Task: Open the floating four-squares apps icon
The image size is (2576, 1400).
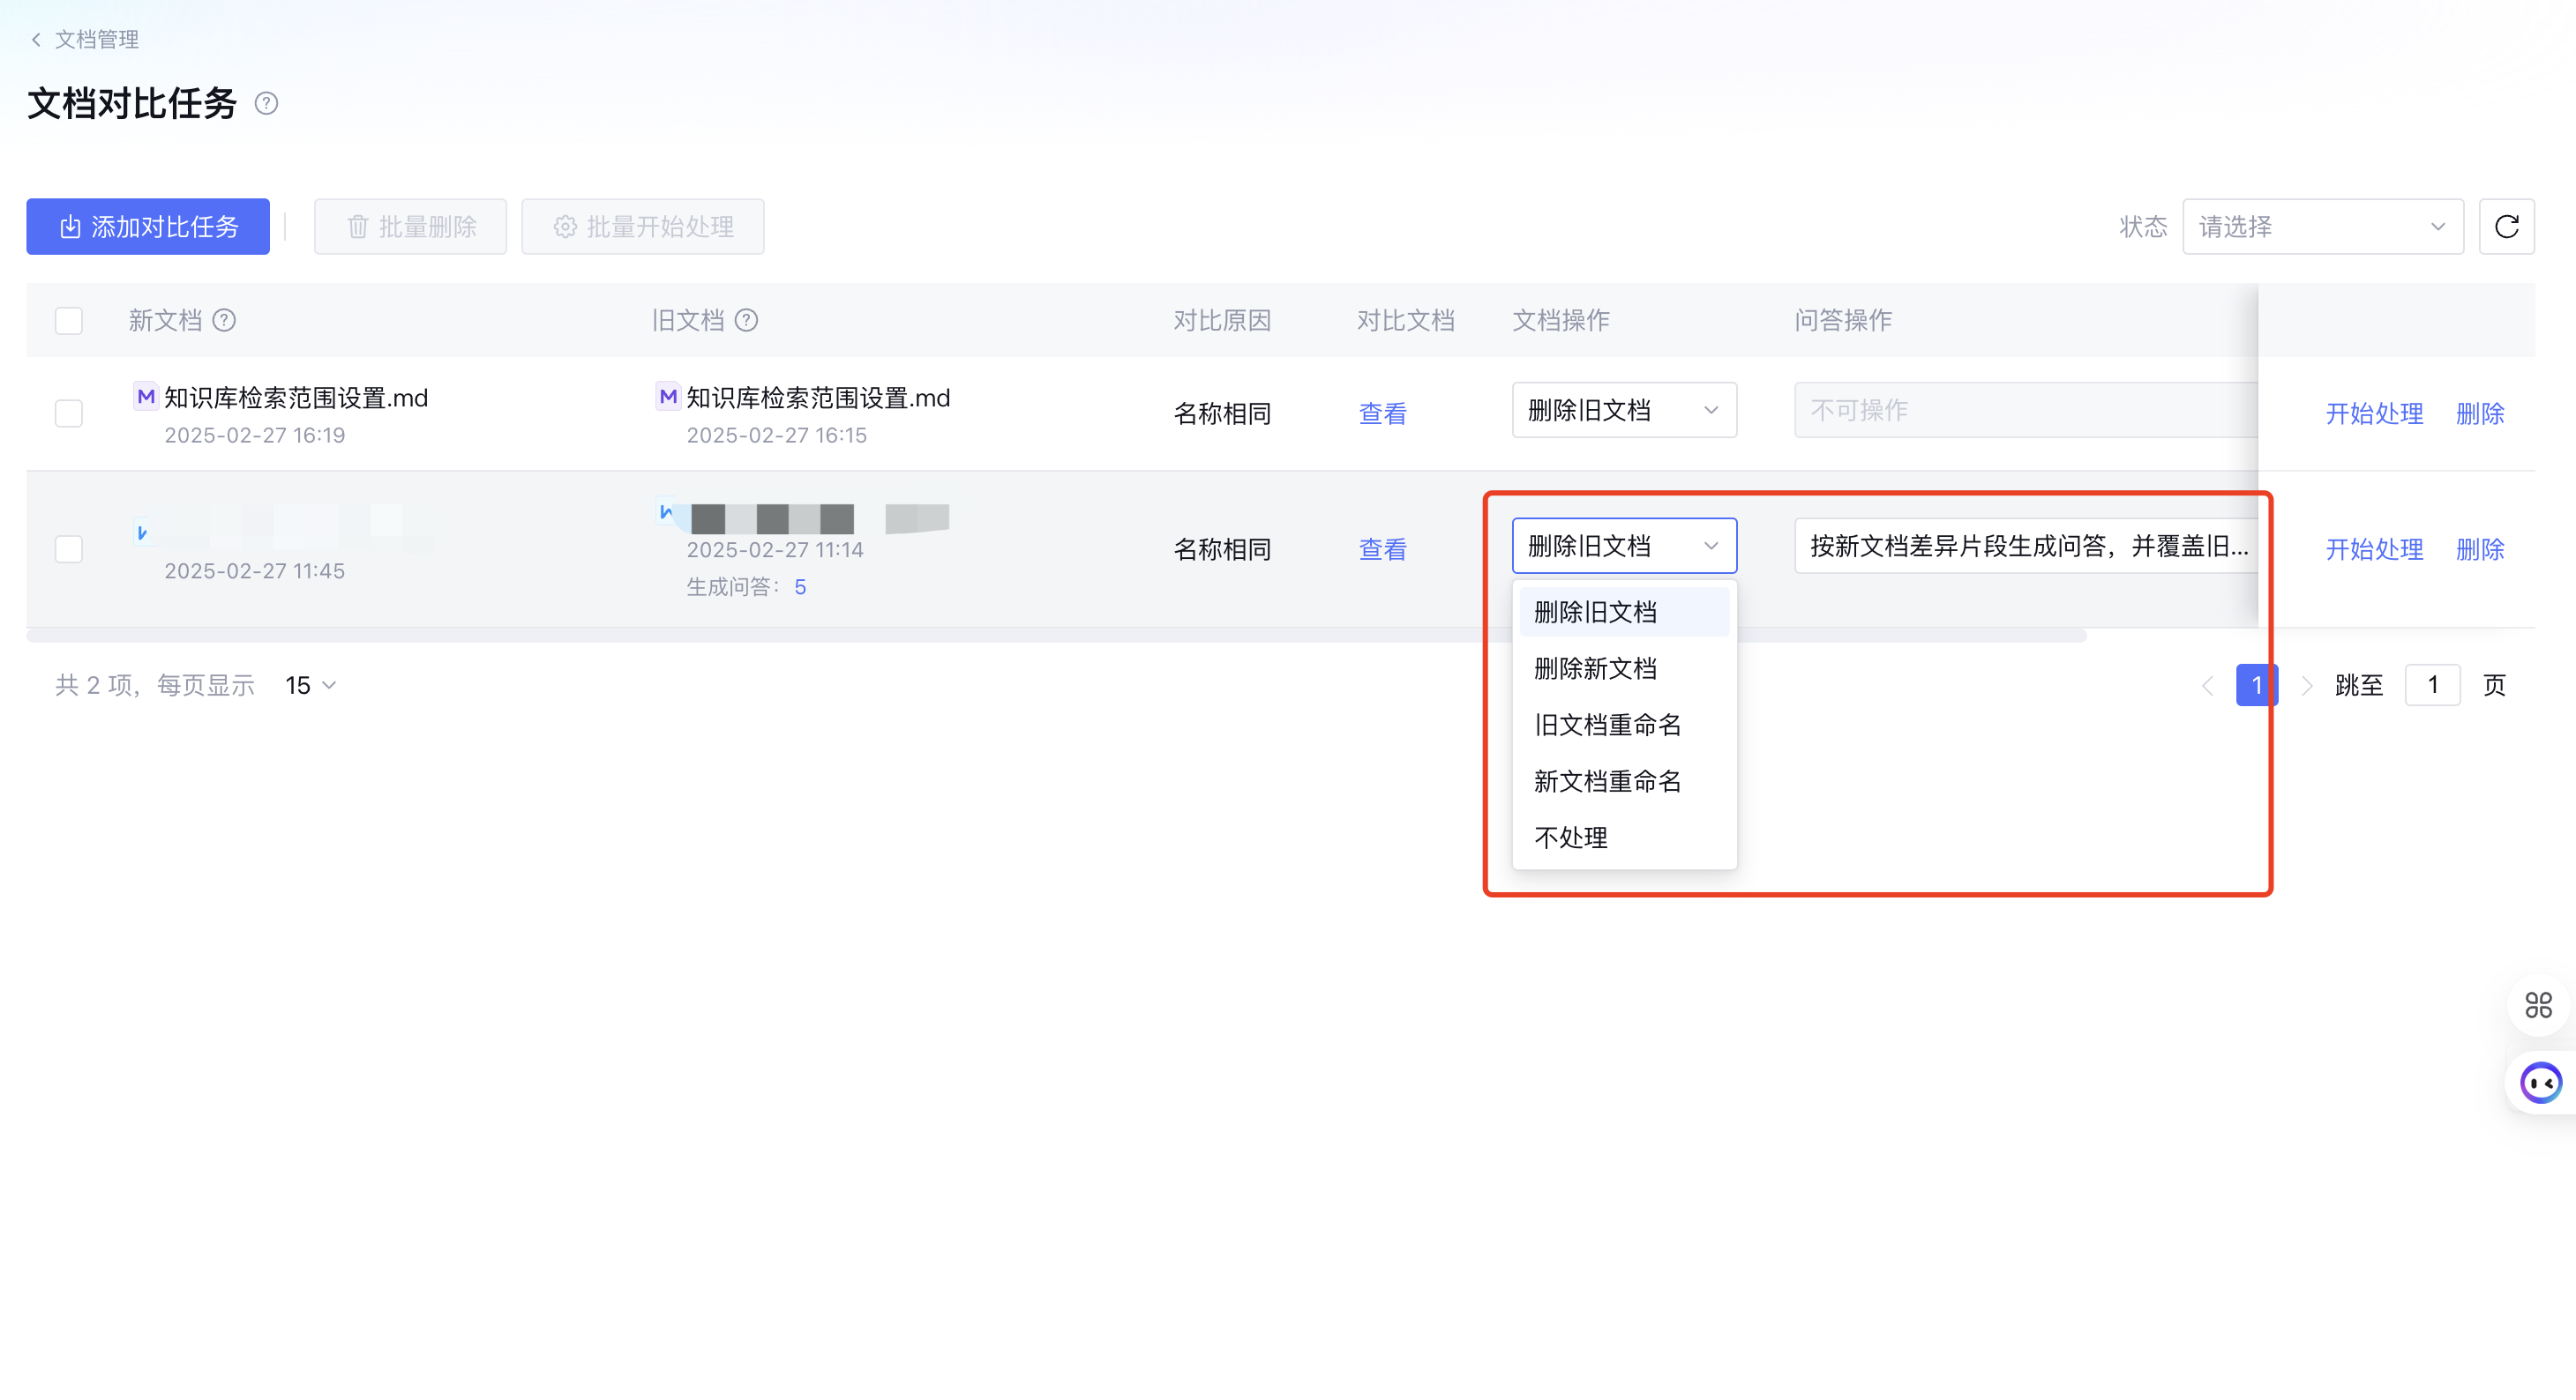Action: (x=2538, y=1004)
